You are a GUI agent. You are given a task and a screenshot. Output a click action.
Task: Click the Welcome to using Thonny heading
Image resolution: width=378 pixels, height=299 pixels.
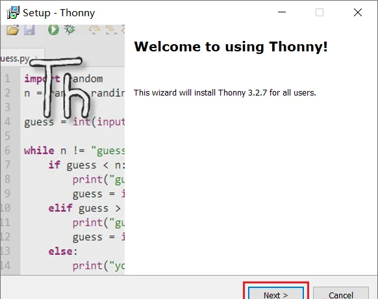pos(231,47)
